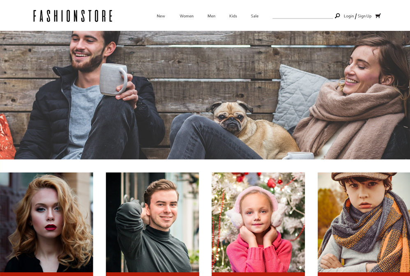Click the magnifying glass search icon

[337, 16]
